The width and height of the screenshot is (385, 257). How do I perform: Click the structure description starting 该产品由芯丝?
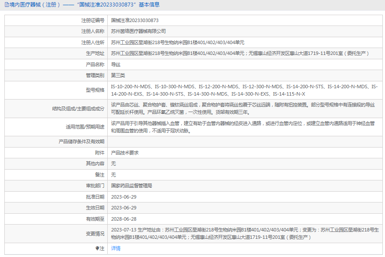click(243, 109)
